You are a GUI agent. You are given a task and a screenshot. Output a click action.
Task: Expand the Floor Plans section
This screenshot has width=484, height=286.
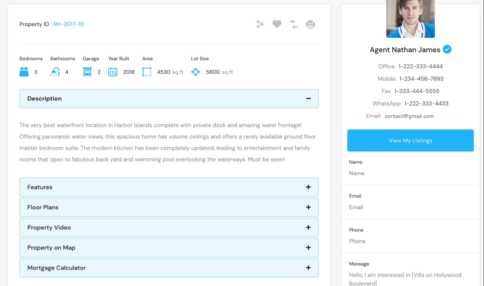308,207
